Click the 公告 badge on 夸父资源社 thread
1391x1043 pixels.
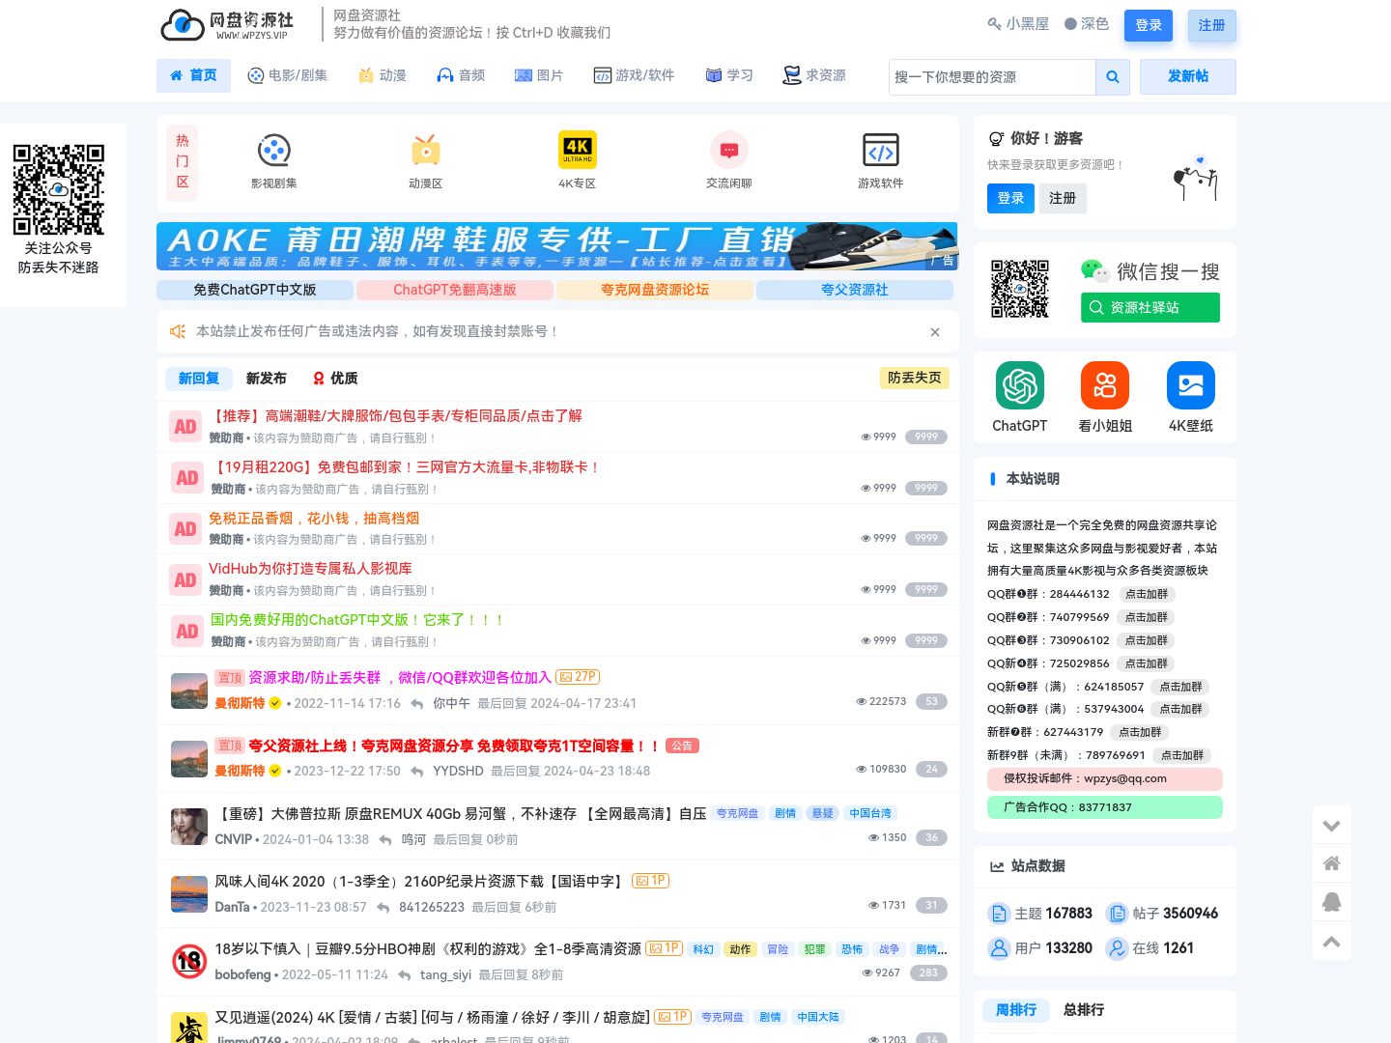683,747
